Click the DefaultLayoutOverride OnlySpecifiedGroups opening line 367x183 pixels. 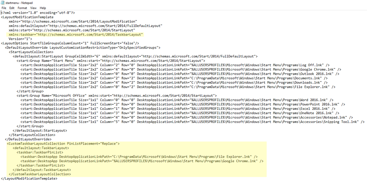point(83,48)
